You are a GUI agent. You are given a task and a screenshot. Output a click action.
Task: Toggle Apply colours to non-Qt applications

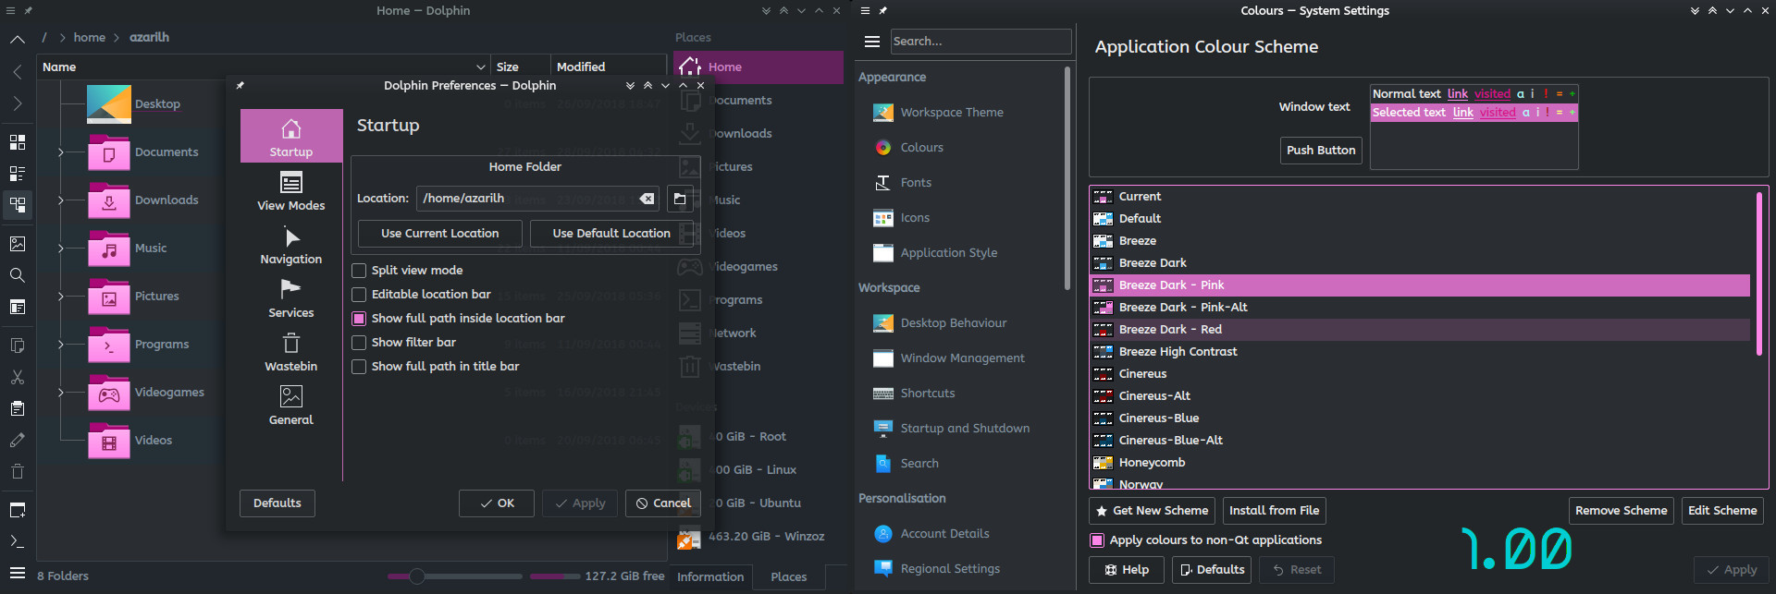click(x=1097, y=540)
